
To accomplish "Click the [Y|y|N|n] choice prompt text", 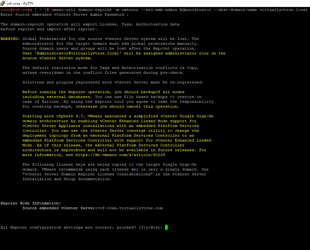I will click(x=150, y=228).
